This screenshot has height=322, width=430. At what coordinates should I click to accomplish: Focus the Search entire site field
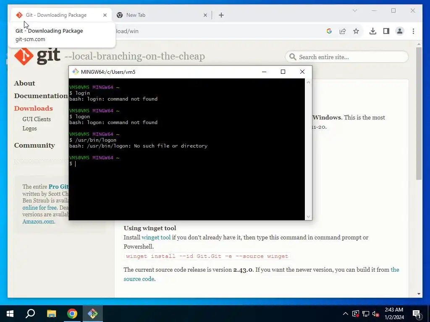347,57
